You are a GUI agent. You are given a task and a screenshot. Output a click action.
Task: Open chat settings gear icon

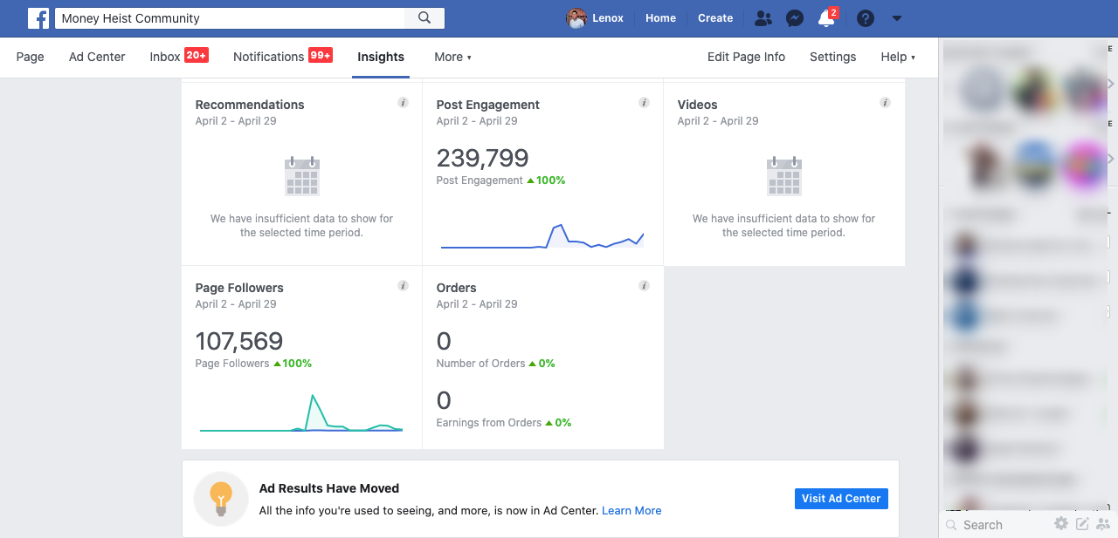tap(1061, 524)
